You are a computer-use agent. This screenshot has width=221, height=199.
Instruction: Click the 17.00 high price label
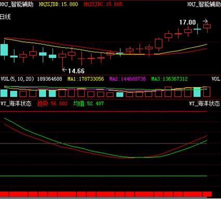click(x=187, y=22)
